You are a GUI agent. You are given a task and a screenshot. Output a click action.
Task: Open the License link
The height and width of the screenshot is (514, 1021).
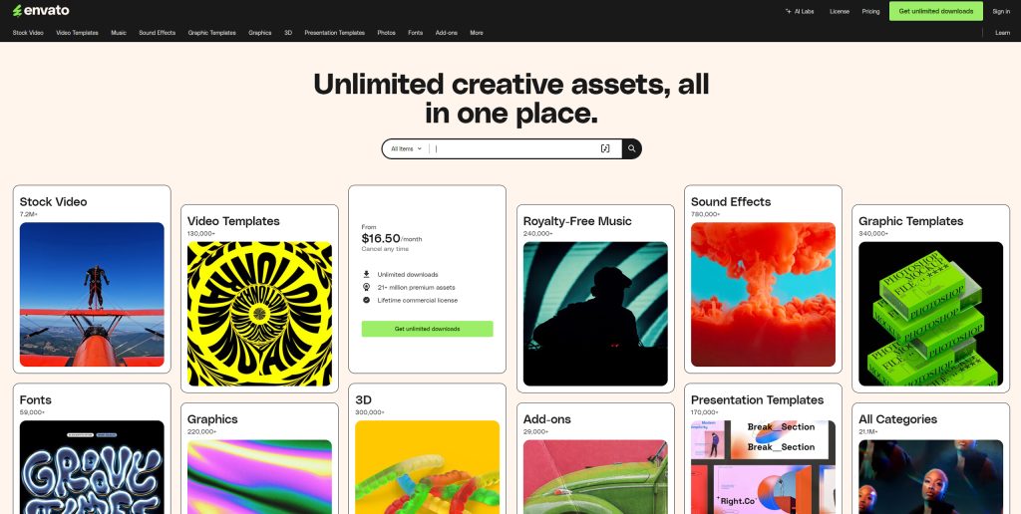[840, 11]
